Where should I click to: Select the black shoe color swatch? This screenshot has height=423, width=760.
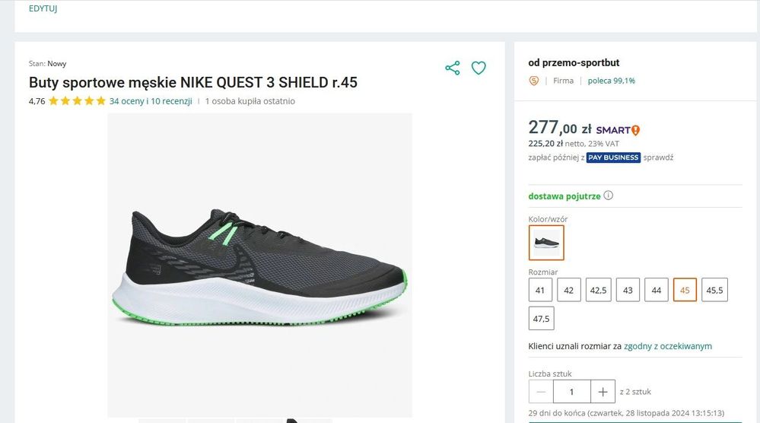point(546,242)
